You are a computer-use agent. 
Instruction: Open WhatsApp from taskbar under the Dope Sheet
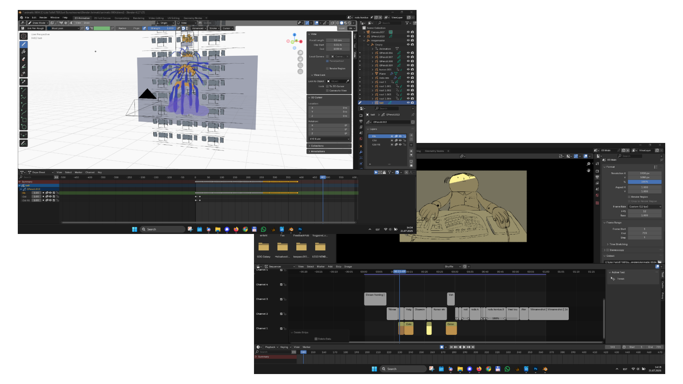coord(264,229)
